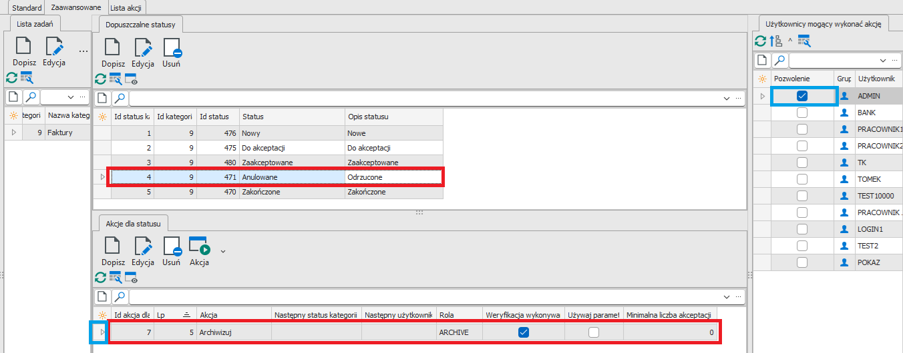Click the Status column header

tap(291, 117)
